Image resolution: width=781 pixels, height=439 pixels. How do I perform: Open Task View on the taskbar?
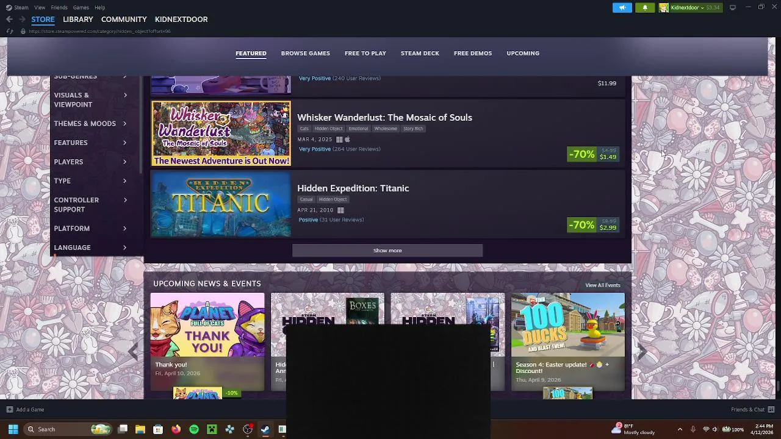(x=123, y=429)
